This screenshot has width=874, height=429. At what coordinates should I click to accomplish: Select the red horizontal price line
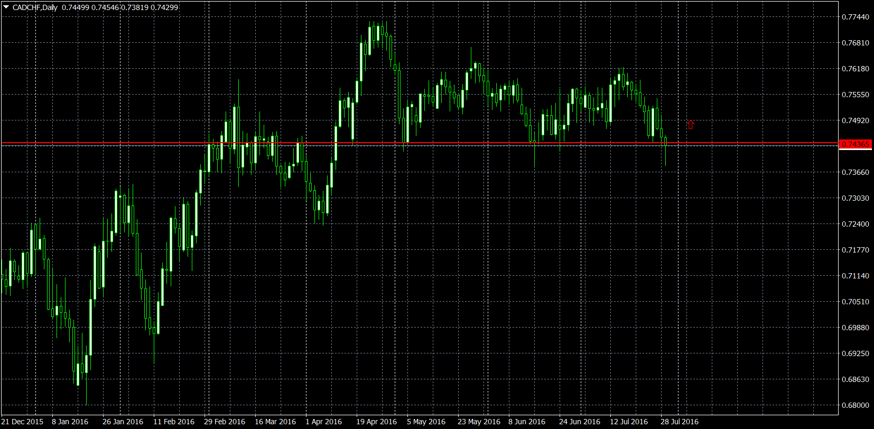[420, 143]
